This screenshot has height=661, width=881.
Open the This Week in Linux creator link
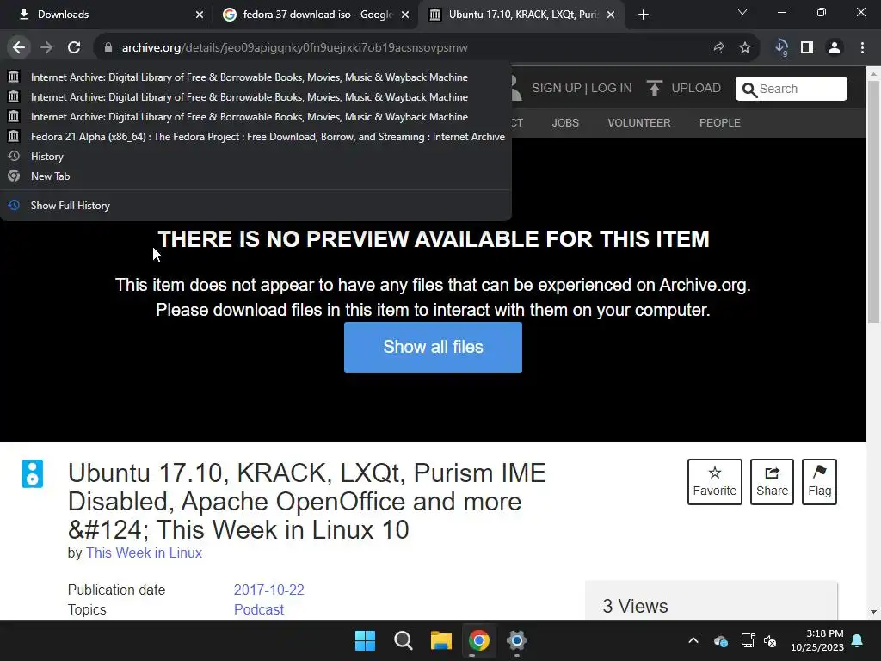tap(144, 553)
